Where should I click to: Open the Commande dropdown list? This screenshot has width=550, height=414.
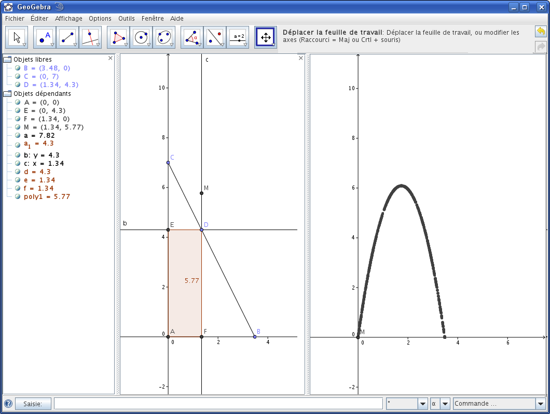(541, 404)
